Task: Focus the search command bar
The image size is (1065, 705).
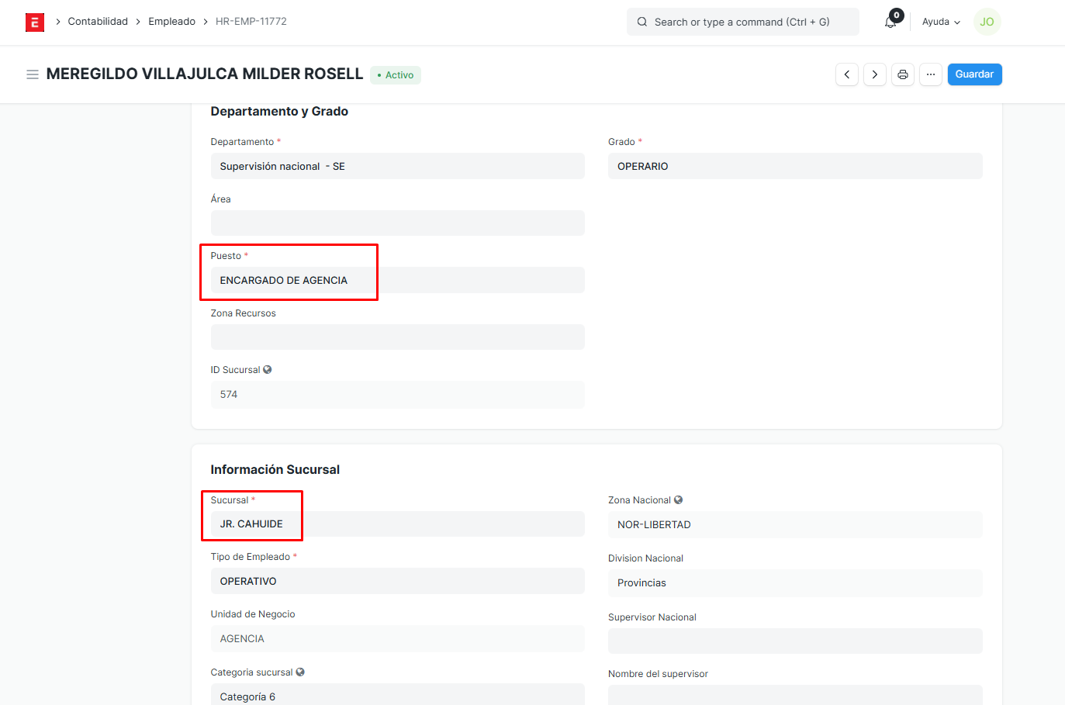Action: pyautogui.click(x=742, y=22)
